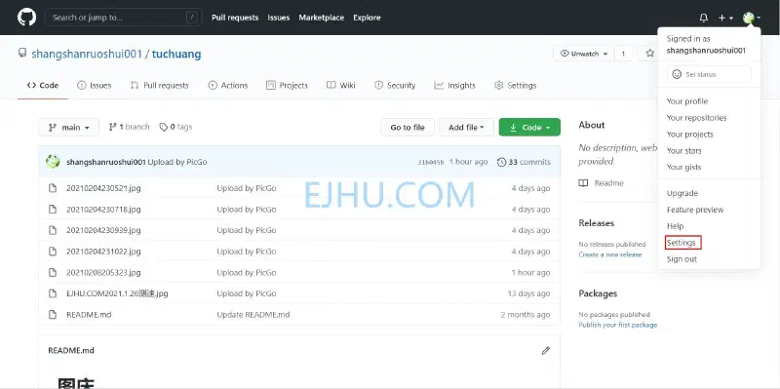Open Pull requests in the top header
780x389 pixels.
pos(235,18)
